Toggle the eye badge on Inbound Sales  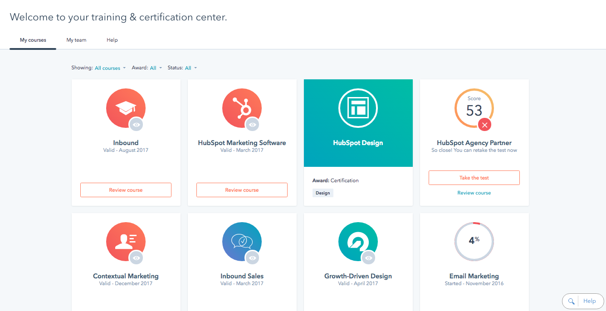253,258
